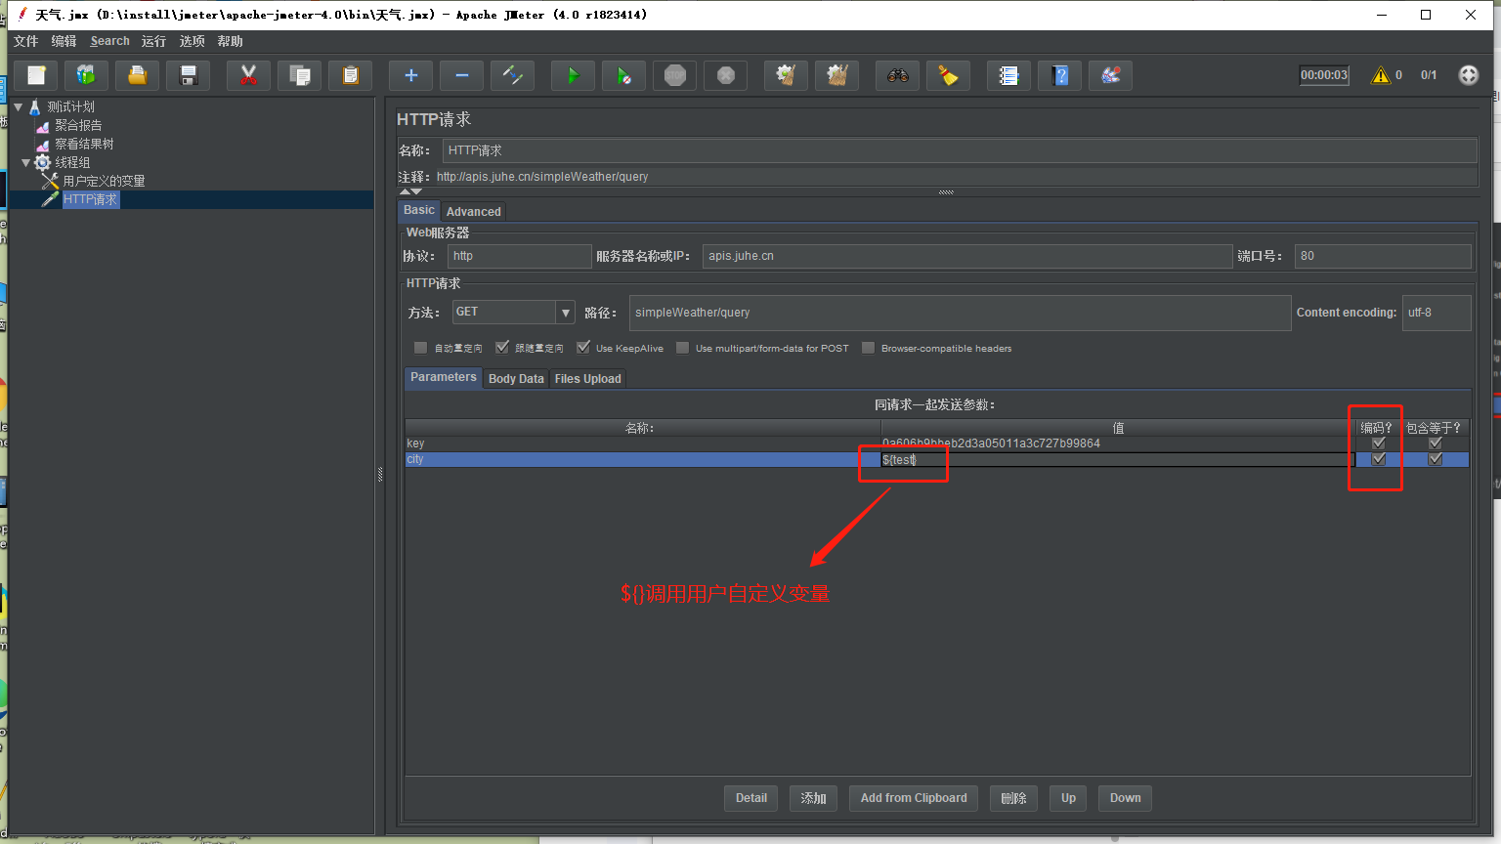Enable Browser-compatible headers checkbox
Screen dimensions: 1501x844
[x=868, y=348]
